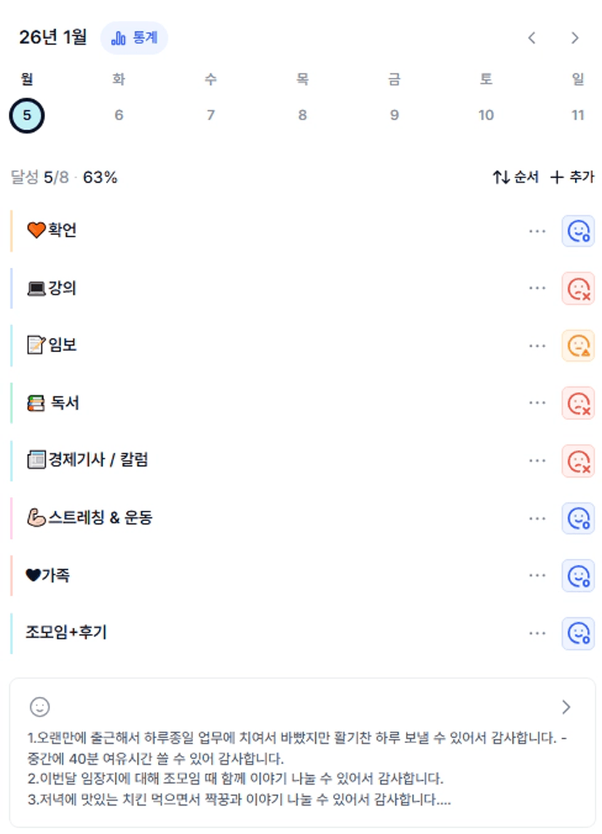Select Saturday the 10th in calendar
602x834 pixels.
click(486, 115)
